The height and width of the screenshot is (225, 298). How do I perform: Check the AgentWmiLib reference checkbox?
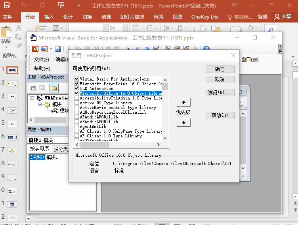(77, 126)
